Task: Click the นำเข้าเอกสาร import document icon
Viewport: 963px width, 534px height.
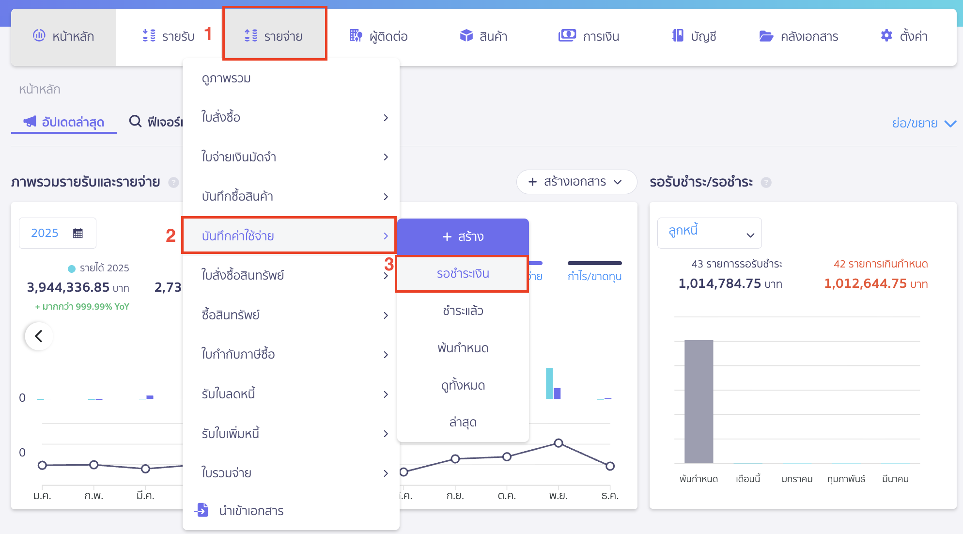Action: (202, 510)
